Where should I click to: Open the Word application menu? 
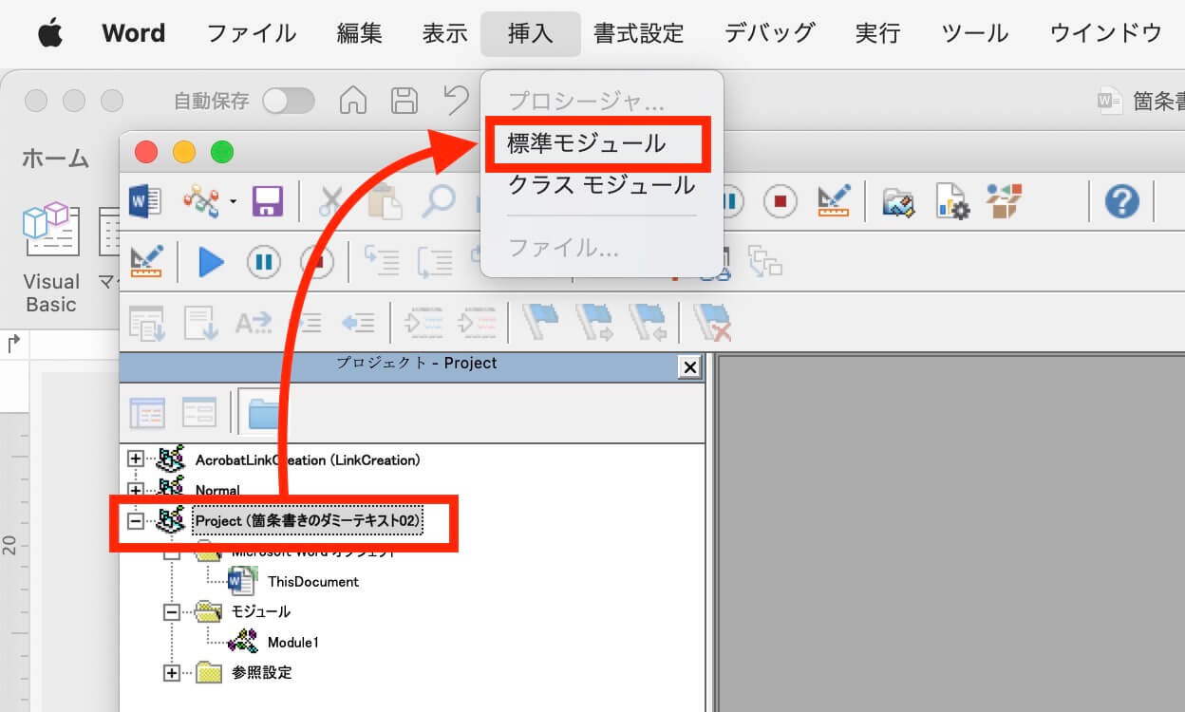tap(134, 34)
